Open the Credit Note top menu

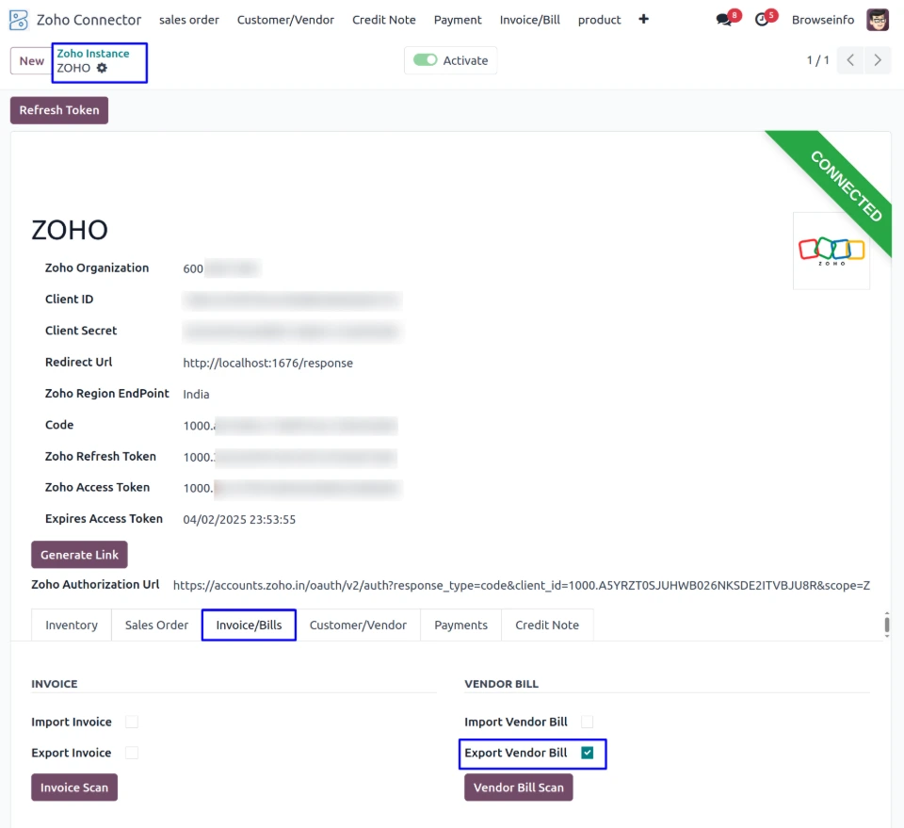point(384,20)
